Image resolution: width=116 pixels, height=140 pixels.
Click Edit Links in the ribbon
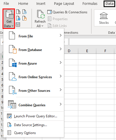[57, 26]
